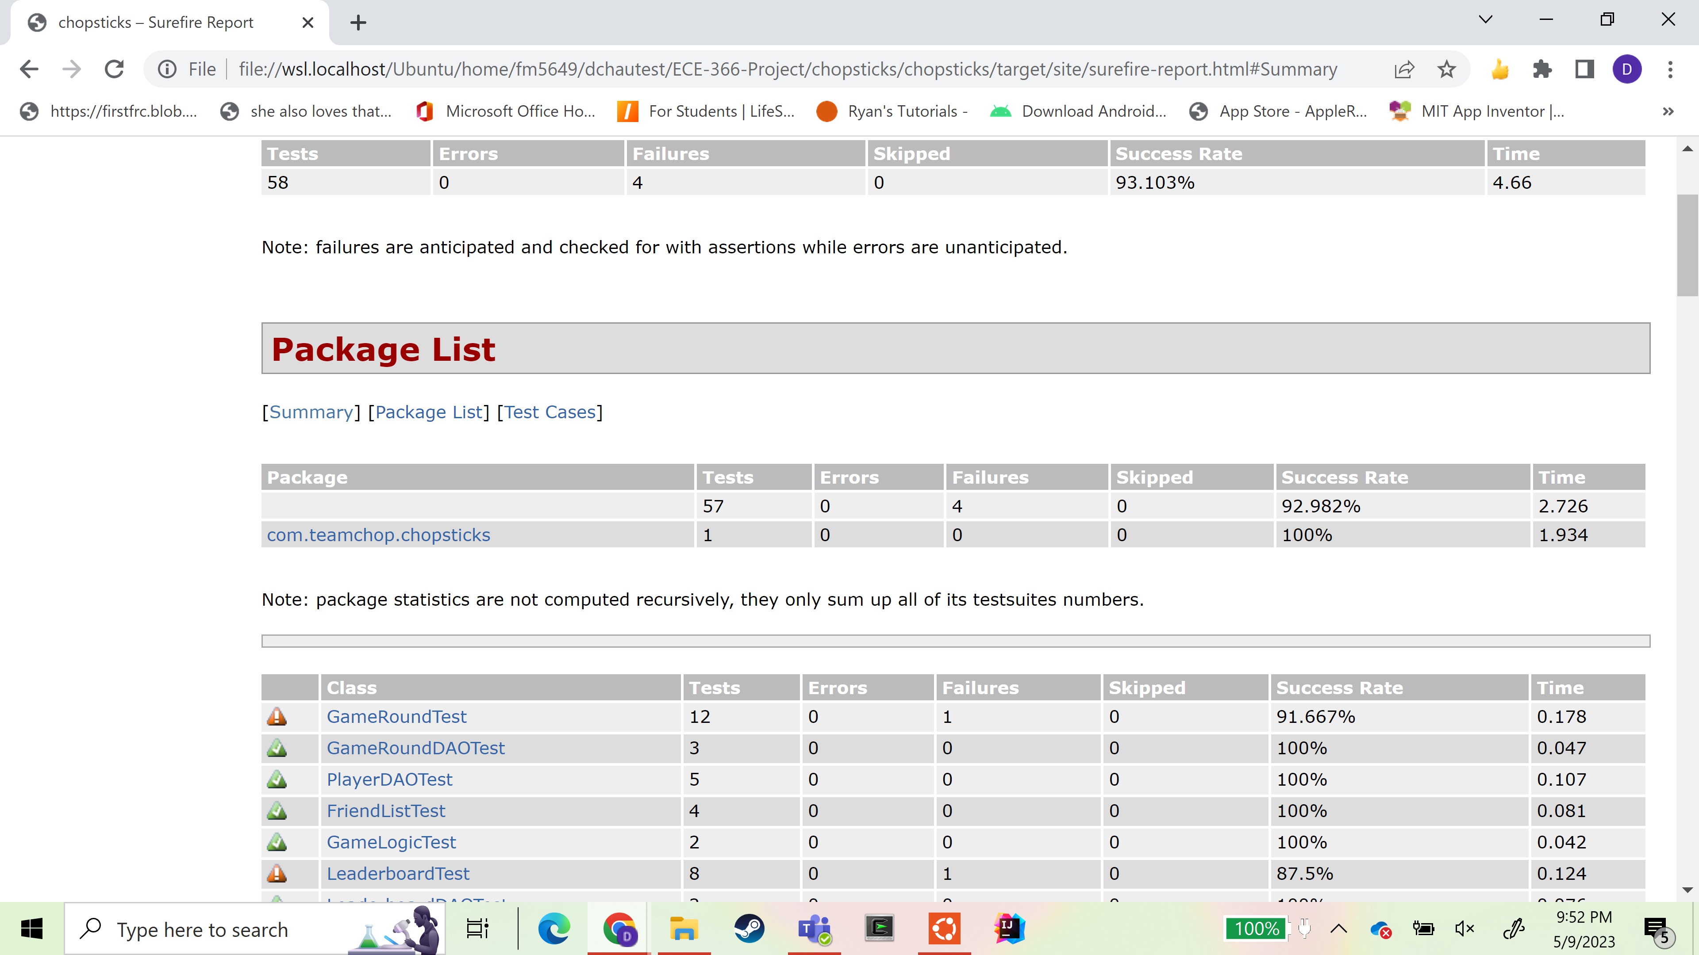Open a new browser tab
Screen dimensions: 1699x955
pos(358,23)
